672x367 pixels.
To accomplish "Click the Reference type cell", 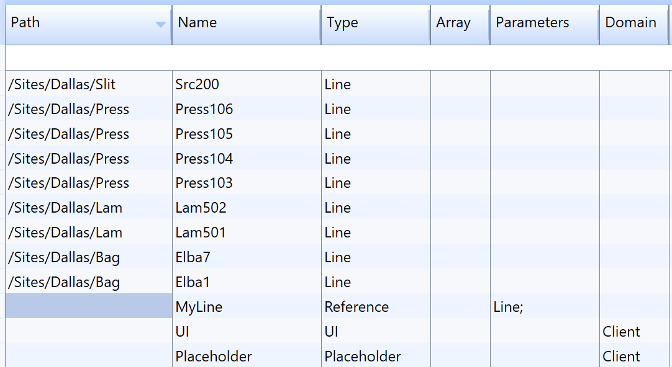I will (x=356, y=307).
